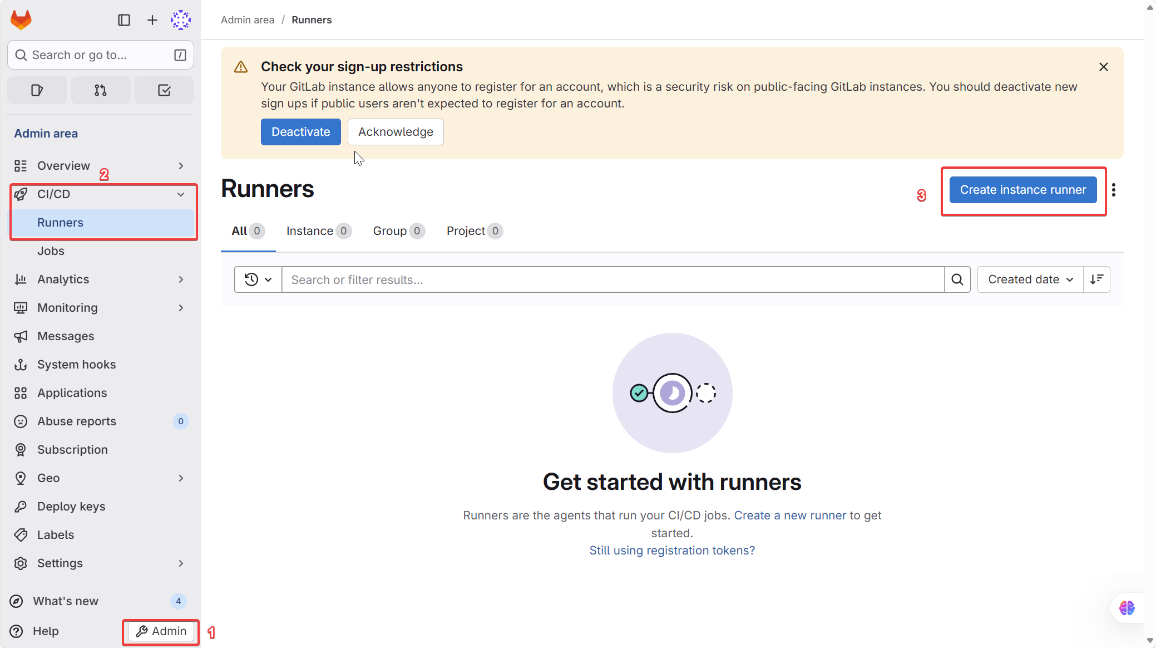Viewport: 1156px width, 648px height.
Task: Collapse the CI/CD section chevron
Action: [x=181, y=194]
